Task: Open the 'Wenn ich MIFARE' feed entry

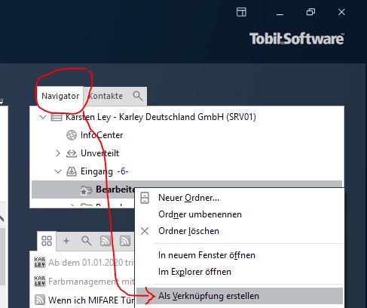Action: [x=91, y=300]
